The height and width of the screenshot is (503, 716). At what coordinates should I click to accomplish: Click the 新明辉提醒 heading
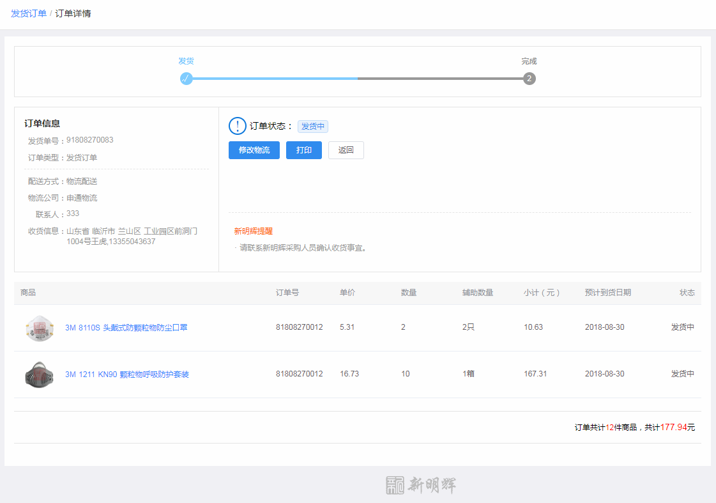254,231
